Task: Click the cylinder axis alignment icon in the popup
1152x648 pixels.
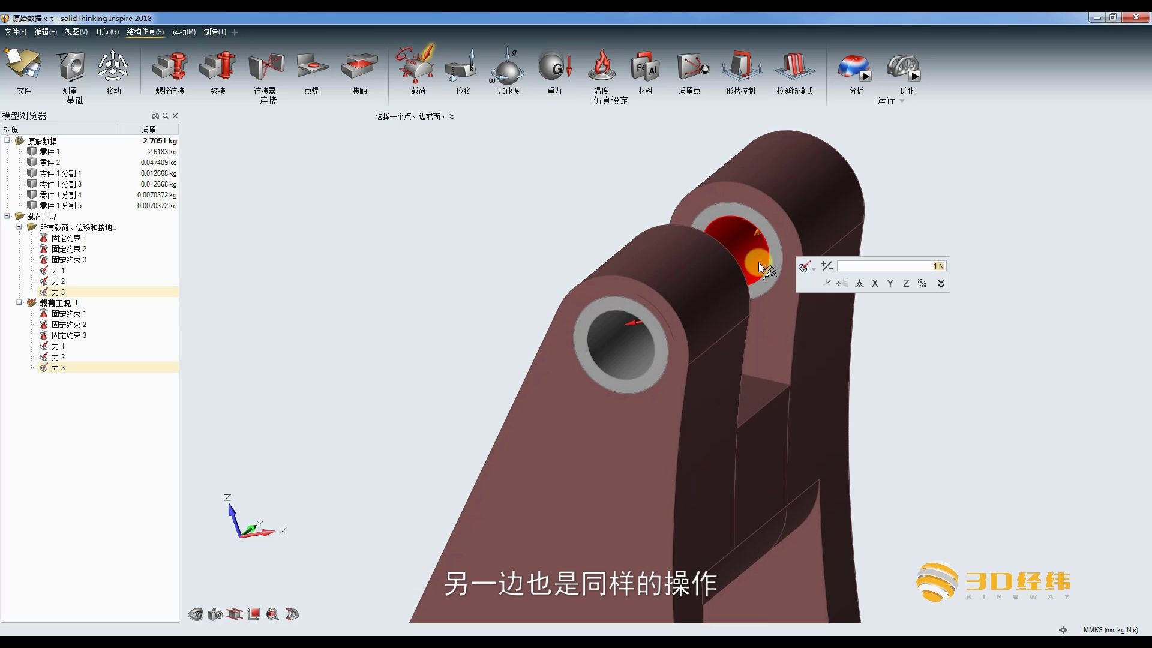Action: click(922, 283)
